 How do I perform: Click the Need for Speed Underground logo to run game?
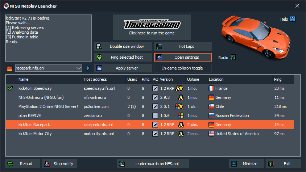152,24
